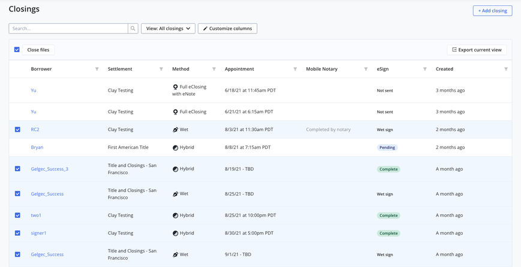Image resolution: width=521 pixels, height=267 pixels.
Task: Open Borrower column filter icon
Action: pos(97,69)
